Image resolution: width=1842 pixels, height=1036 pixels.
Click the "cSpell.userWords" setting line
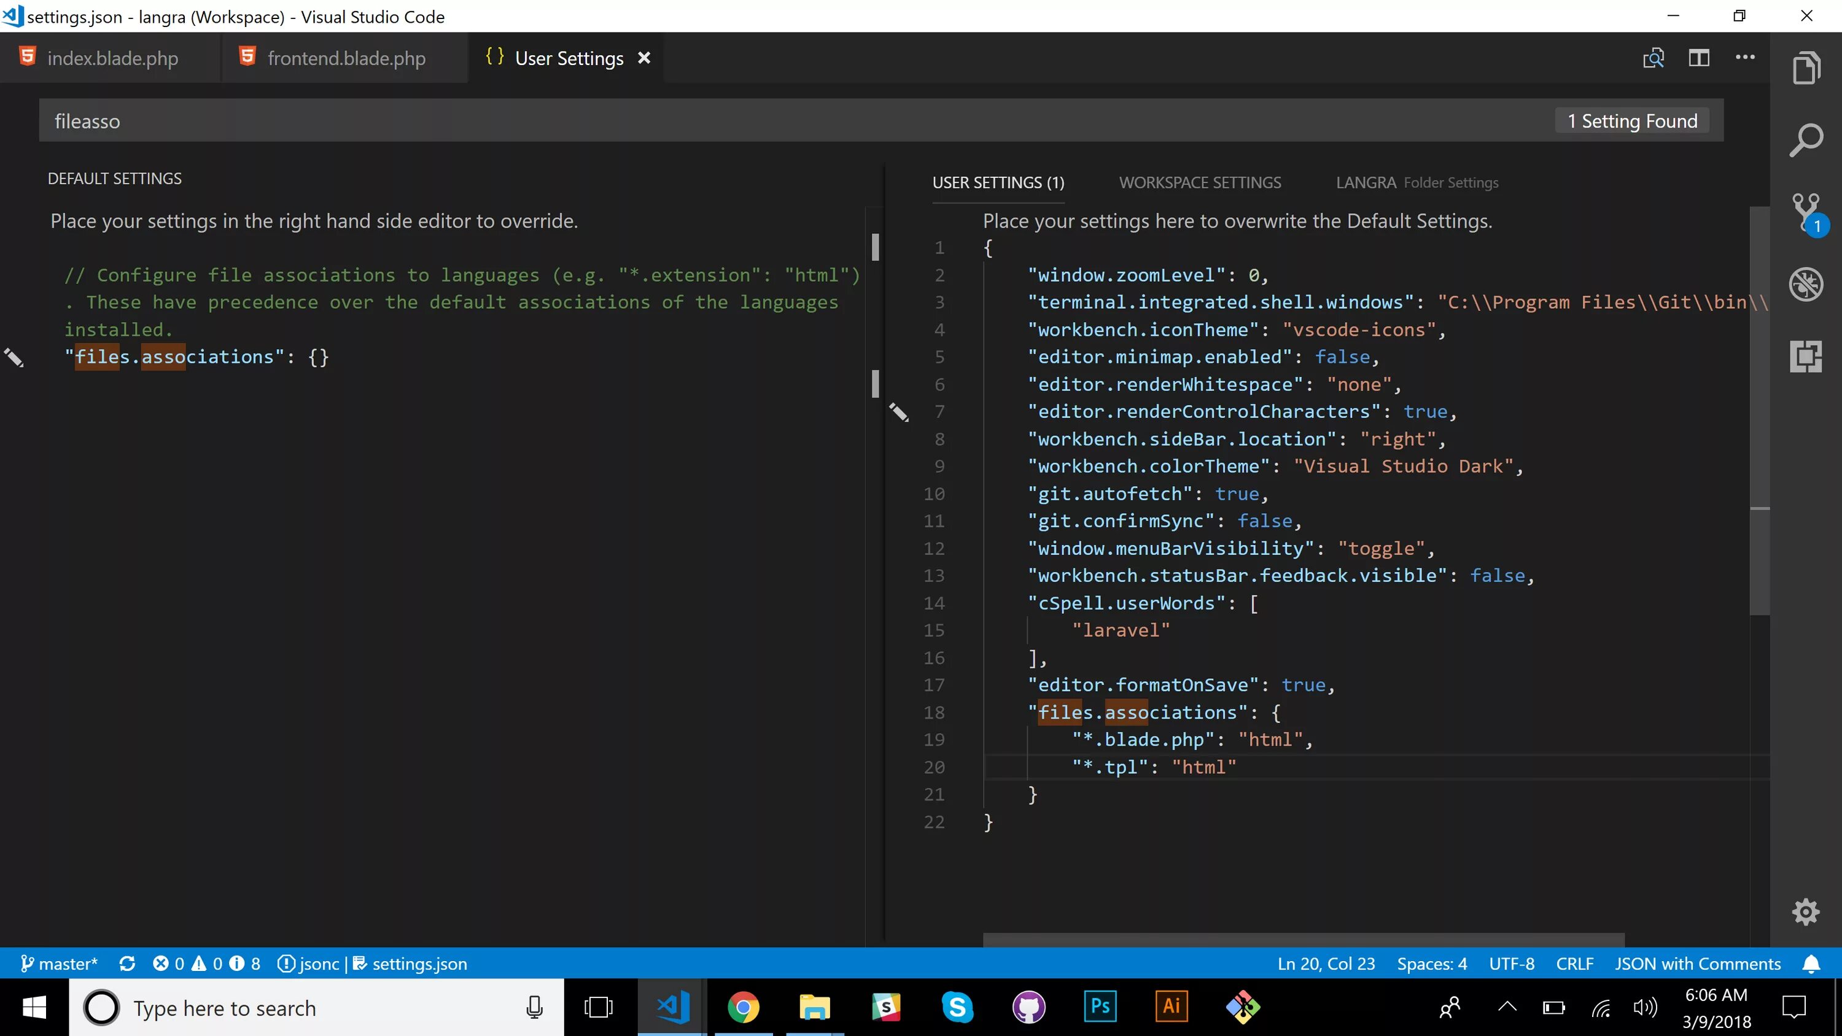tap(1143, 603)
